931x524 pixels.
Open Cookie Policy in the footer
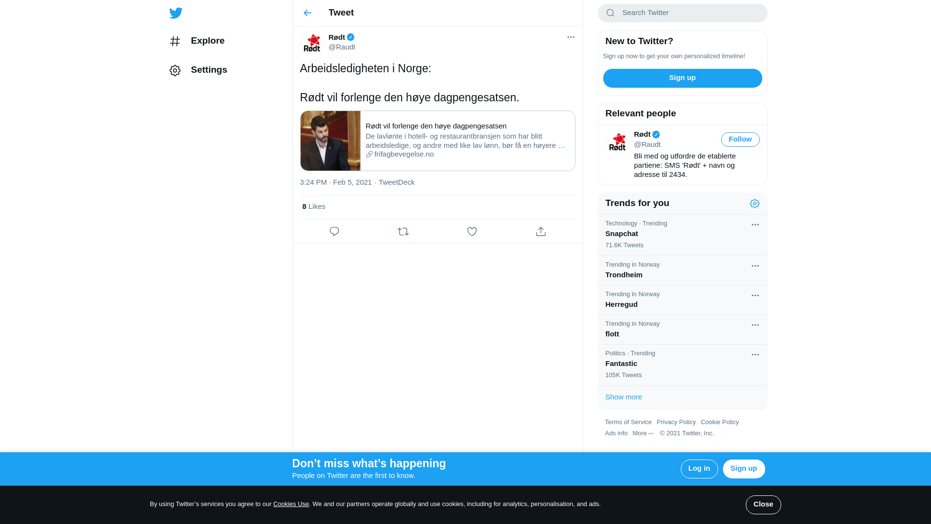720,422
